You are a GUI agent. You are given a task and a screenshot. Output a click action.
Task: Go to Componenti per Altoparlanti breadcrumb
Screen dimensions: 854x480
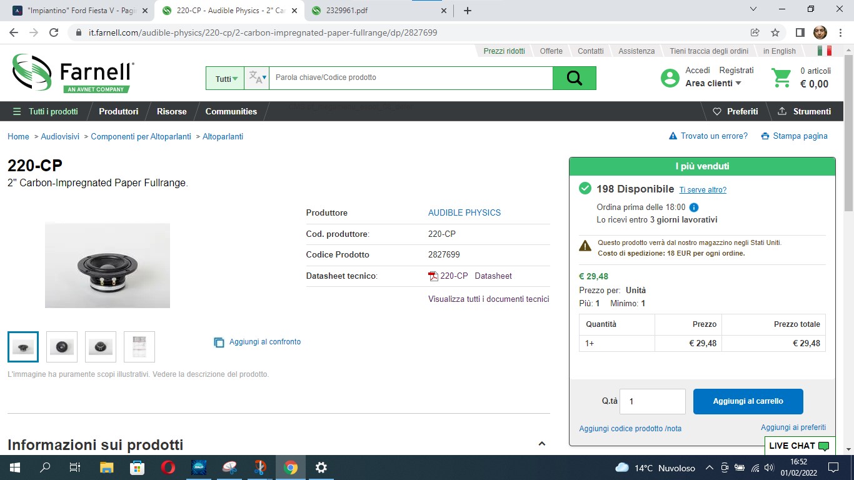[x=141, y=136]
